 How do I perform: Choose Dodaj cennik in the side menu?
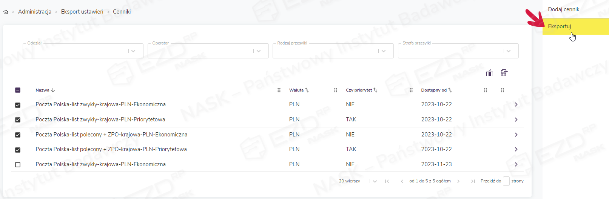point(563,9)
